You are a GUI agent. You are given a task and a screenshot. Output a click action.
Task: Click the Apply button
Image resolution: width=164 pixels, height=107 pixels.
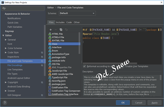point(155,103)
